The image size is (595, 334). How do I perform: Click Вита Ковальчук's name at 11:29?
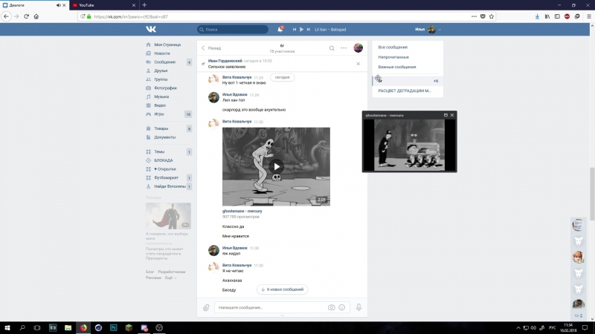[x=237, y=77]
